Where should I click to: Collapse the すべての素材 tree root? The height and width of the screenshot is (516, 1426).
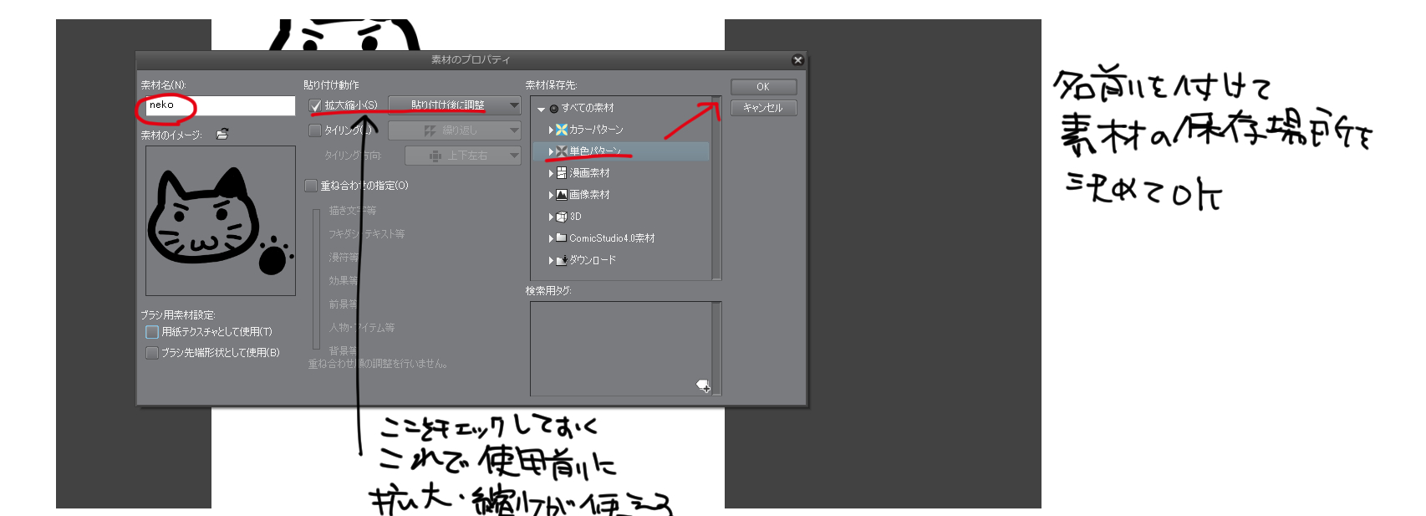[x=541, y=109]
